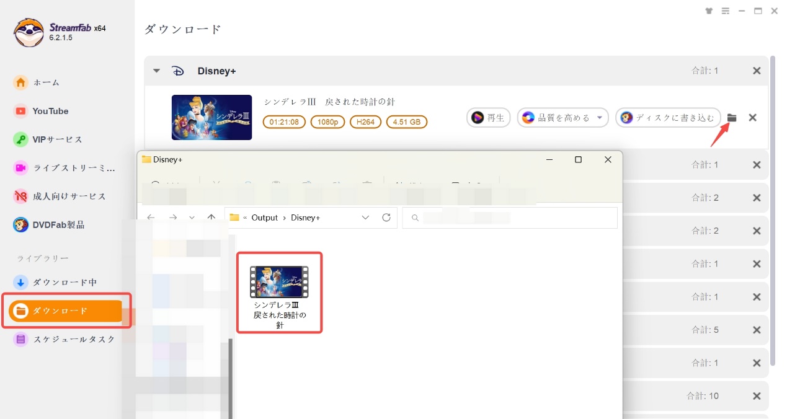The image size is (787, 419).
Task: Click the Cinderella III thumbnail in StreamFab list
Action: click(211, 117)
